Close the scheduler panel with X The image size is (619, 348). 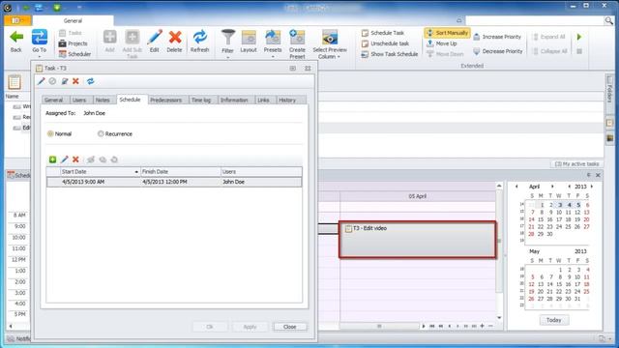[598, 175]
